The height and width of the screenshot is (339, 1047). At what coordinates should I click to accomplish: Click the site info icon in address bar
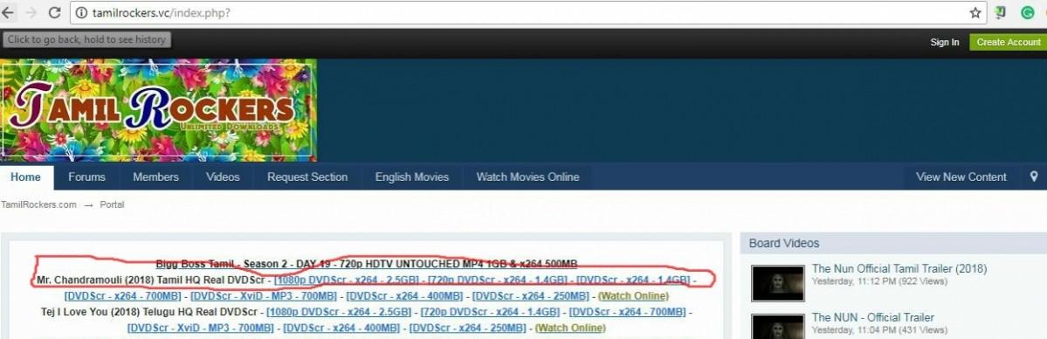pos(81,13)
